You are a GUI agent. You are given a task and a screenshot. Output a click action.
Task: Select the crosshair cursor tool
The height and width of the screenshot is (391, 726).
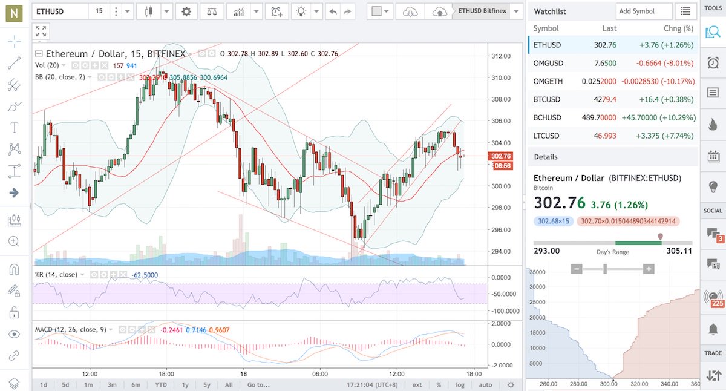pyautogui.click(x=15, y=42)
